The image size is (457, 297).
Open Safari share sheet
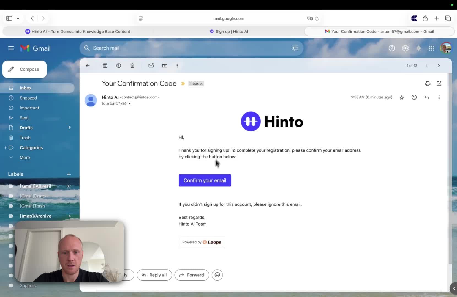point(425,18)
